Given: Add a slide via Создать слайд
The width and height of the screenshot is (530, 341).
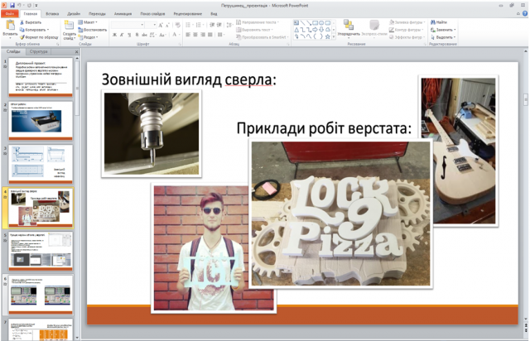Looking at the screenshot, I should click(69, 30).
